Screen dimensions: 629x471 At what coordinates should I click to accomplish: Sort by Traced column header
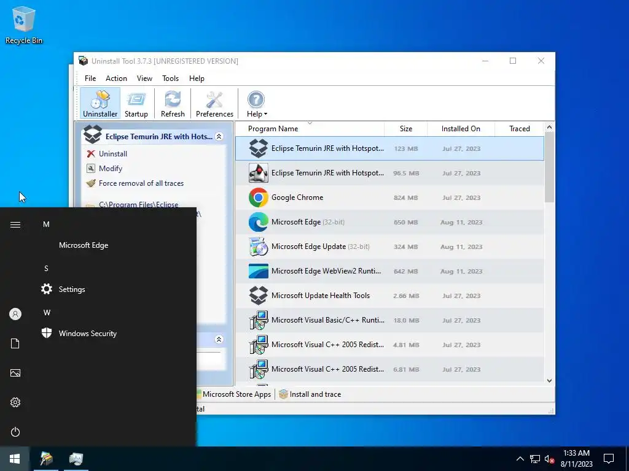pos(519,129)
